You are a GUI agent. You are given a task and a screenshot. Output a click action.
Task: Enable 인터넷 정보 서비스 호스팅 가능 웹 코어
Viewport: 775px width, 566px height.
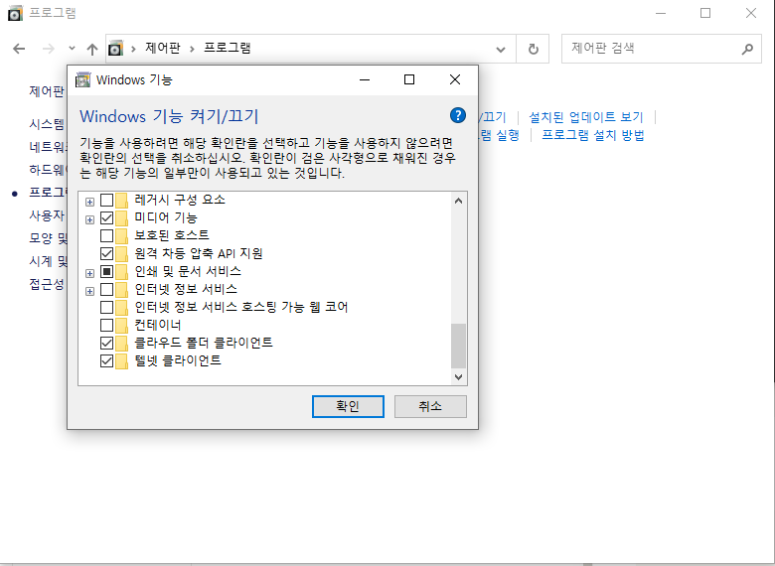pyautogui.click(x=106, y=307)
